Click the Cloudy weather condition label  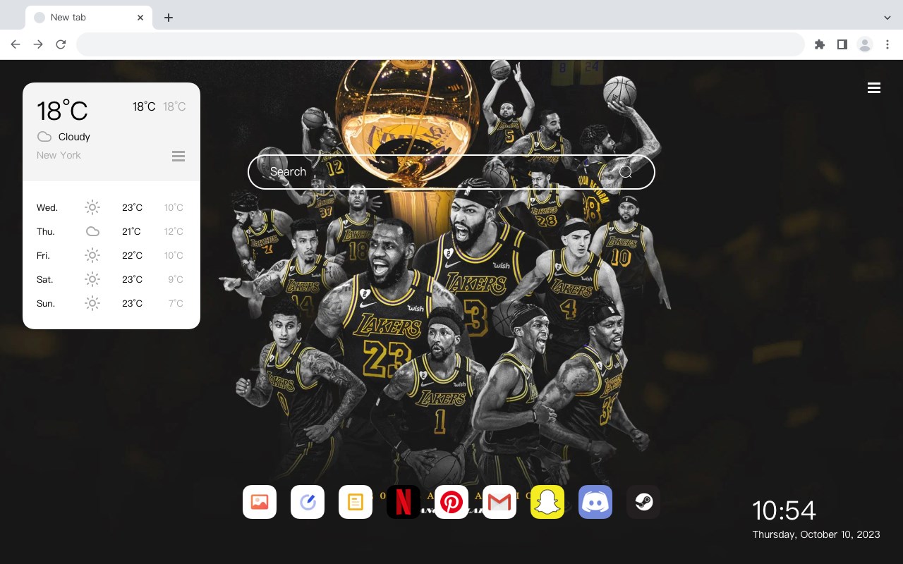(x=74, y=137)
